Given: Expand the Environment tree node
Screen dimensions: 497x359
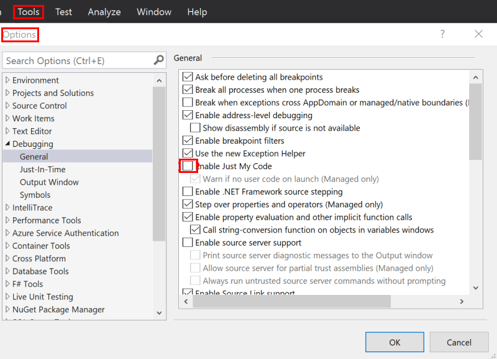Looking at the screenshot, I should [7, 80].
